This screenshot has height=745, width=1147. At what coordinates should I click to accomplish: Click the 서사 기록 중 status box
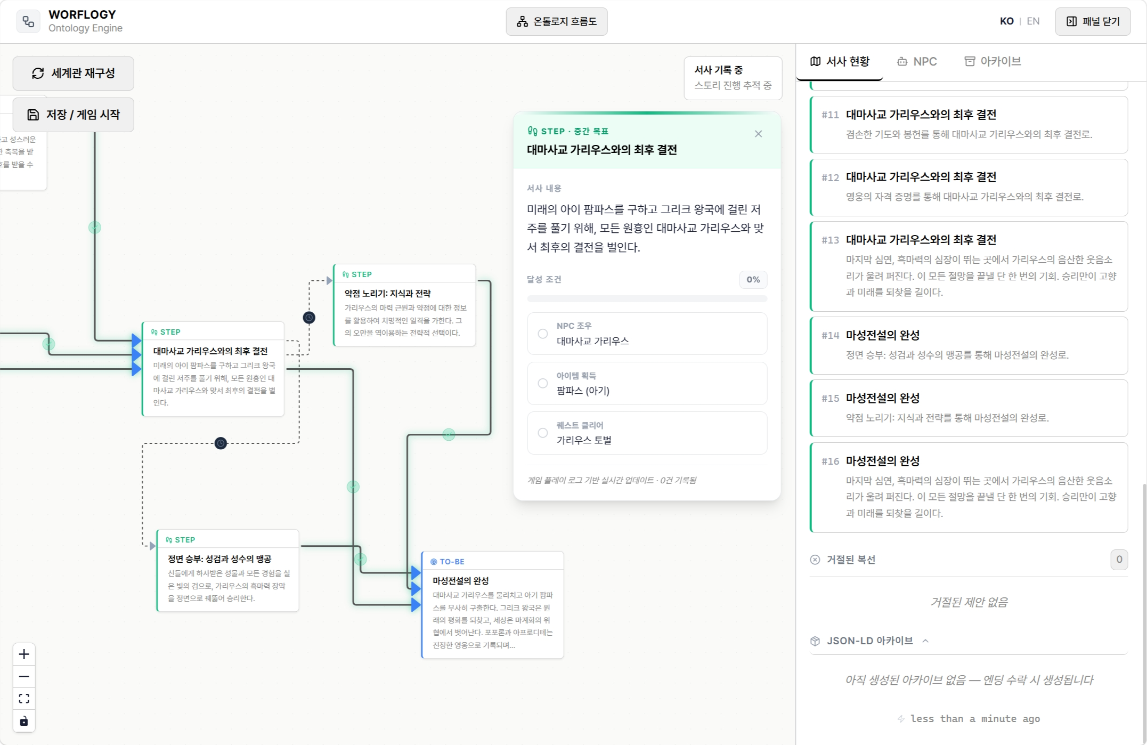733,78
